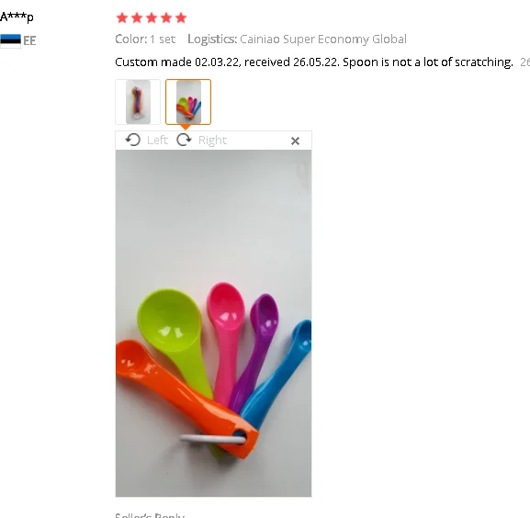The height and width of the screenshot is (518, 530).
Task: Click reviewer name A***p
Action: coord(17,17)
